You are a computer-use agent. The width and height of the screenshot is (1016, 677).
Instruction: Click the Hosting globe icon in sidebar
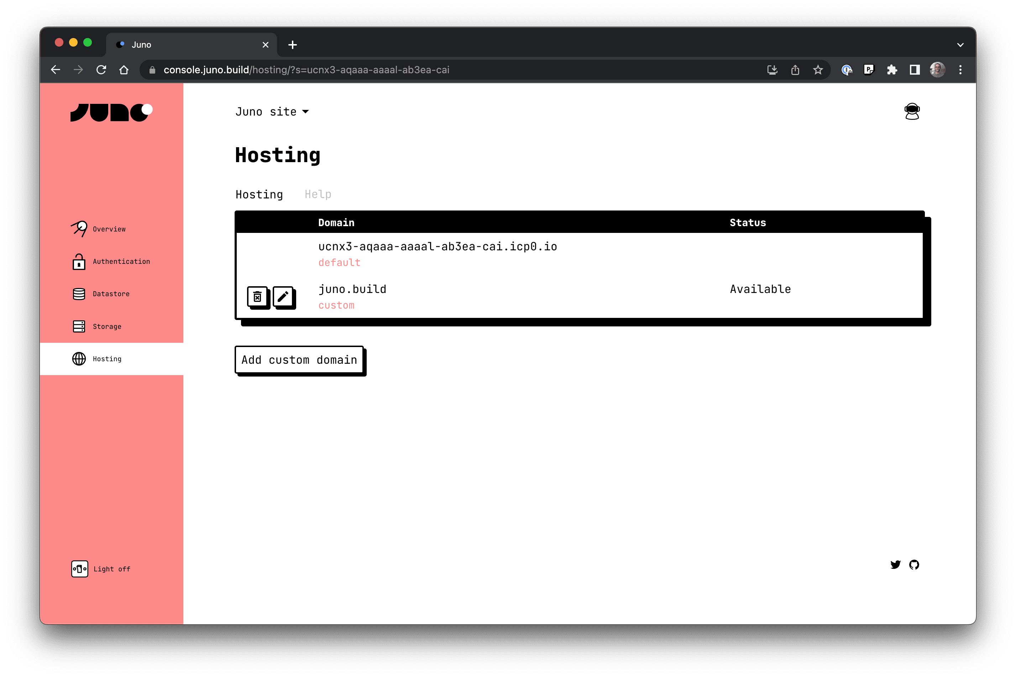pyautogui.click(x=79, y=359)
